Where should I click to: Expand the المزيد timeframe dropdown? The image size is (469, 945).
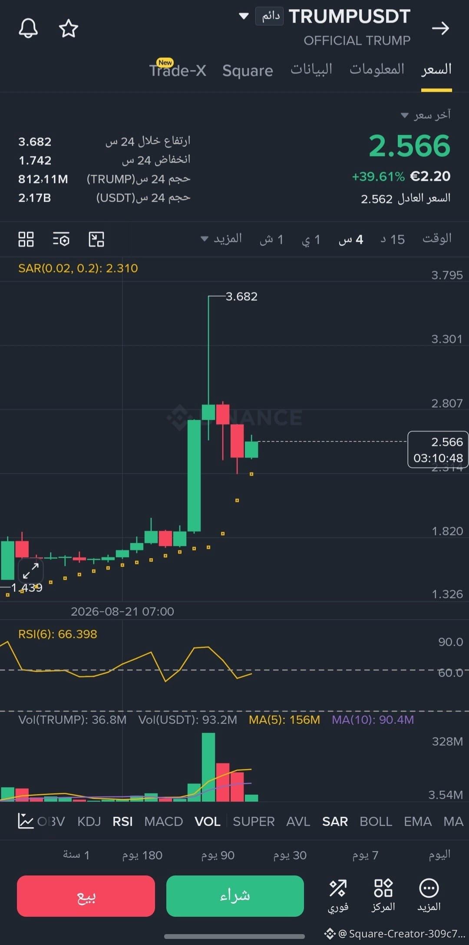(x=221, y=239)
